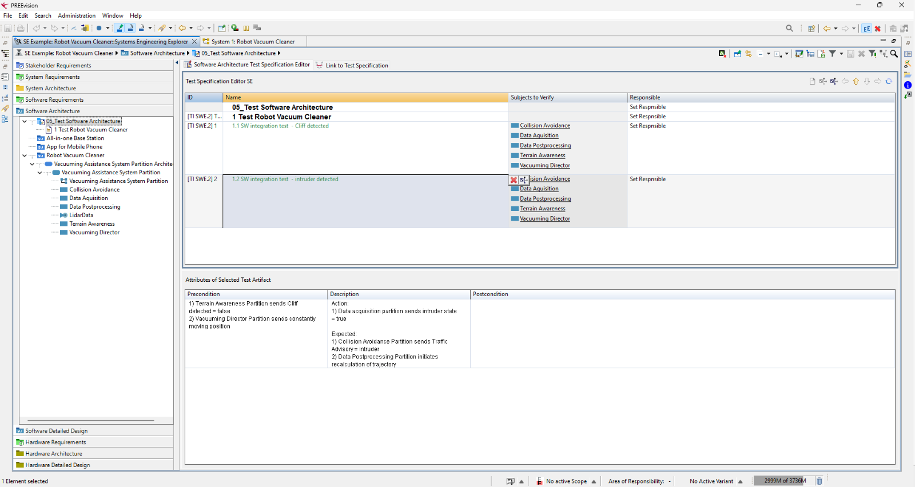Select the 1.2 SW integration test row name
The width and height of the screenshot is (915, 487).
coord(285,179)
